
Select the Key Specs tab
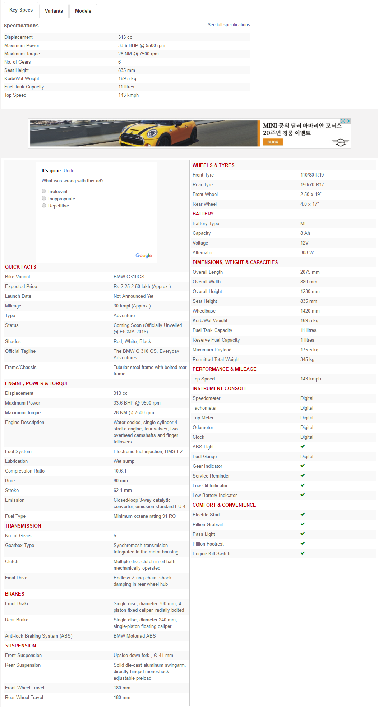21,10
